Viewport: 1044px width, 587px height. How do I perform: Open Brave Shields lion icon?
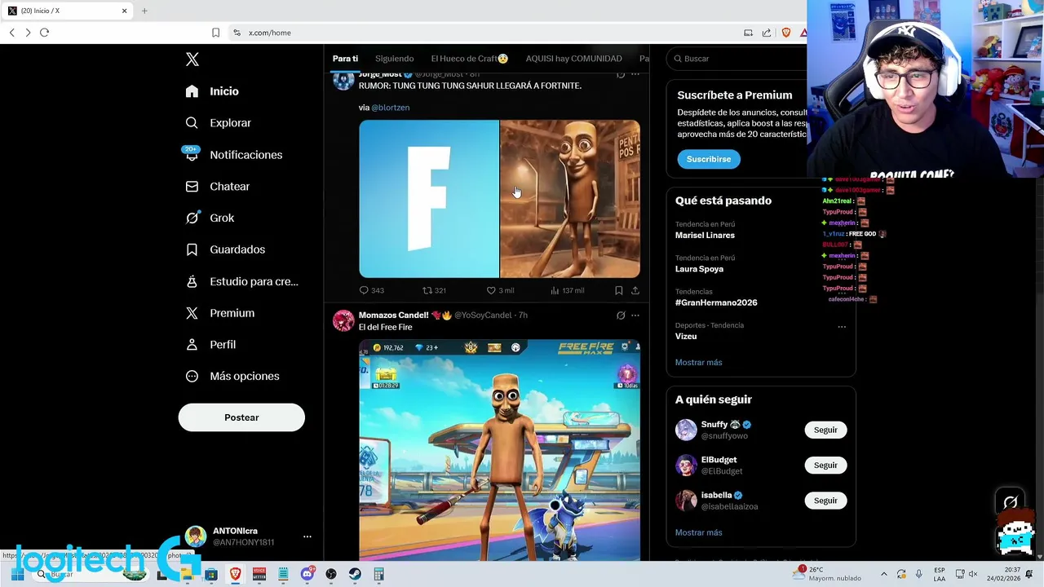click(786, 33)
